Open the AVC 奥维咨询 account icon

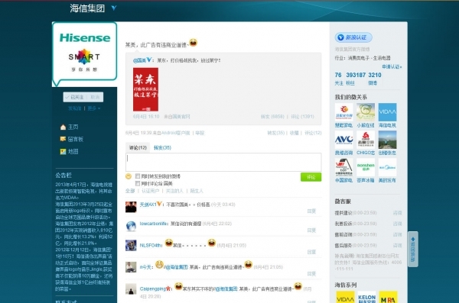(343, 140)
